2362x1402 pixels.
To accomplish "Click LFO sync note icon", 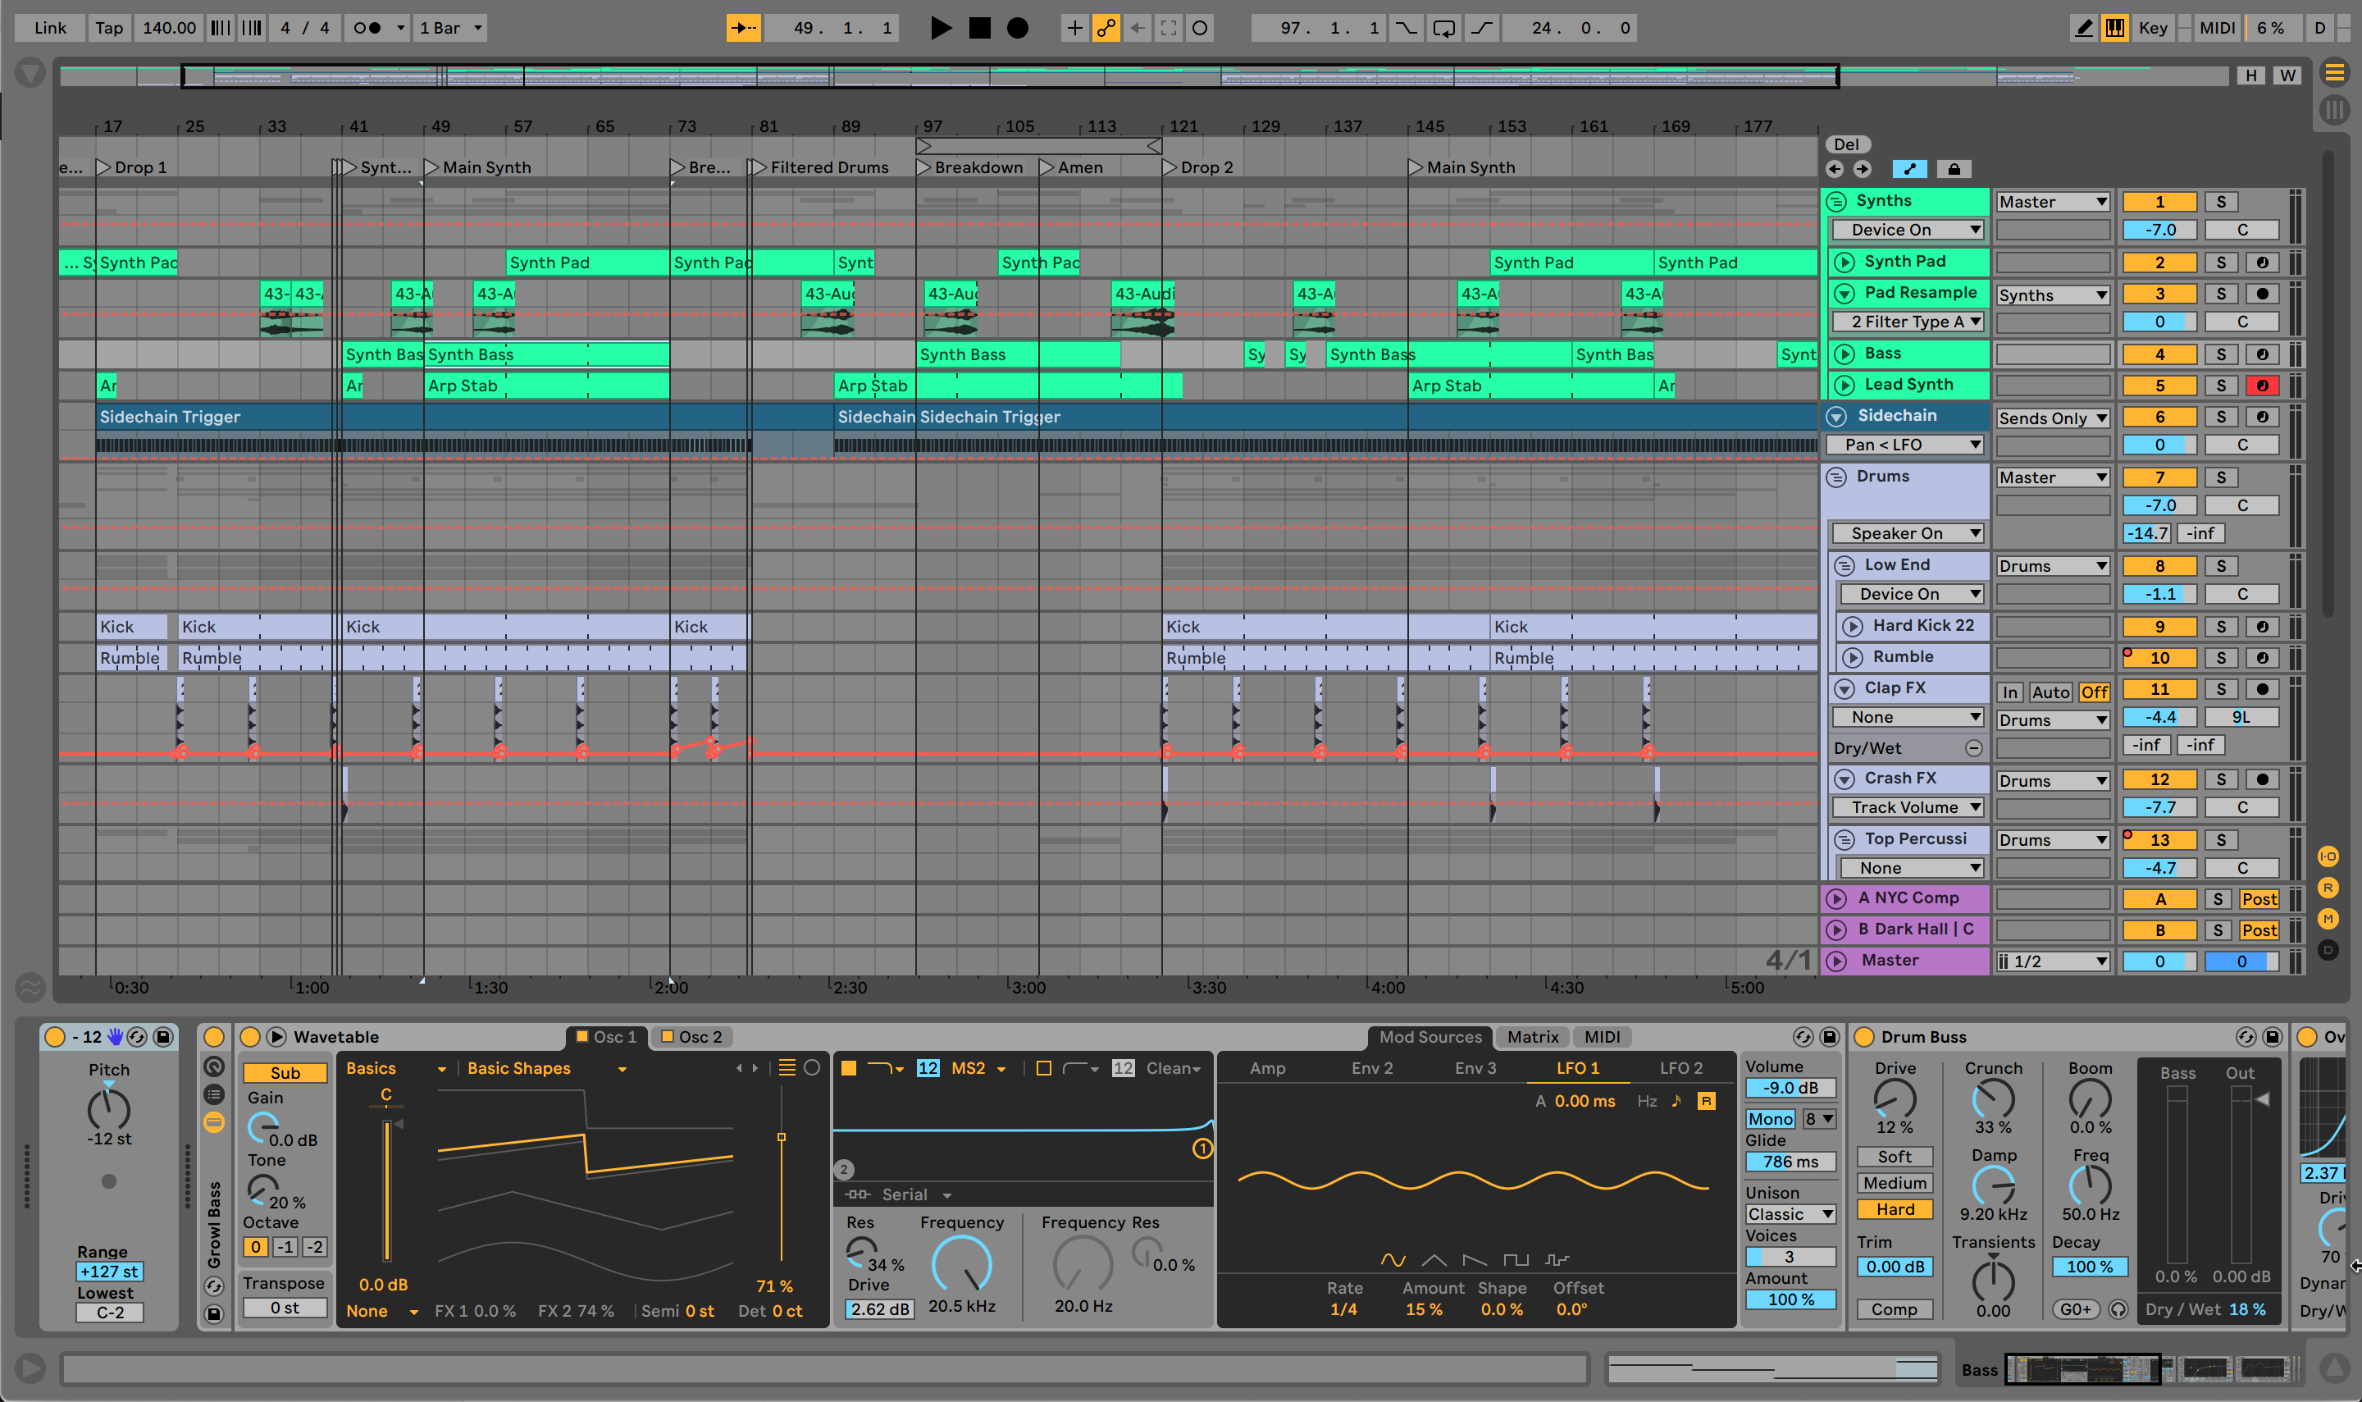I will (1676, 1101).
